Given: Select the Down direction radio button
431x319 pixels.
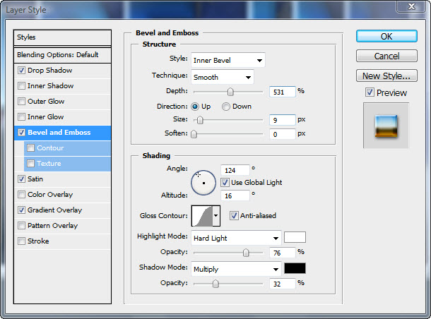Looking at the screenshot, I should [226, 107].
